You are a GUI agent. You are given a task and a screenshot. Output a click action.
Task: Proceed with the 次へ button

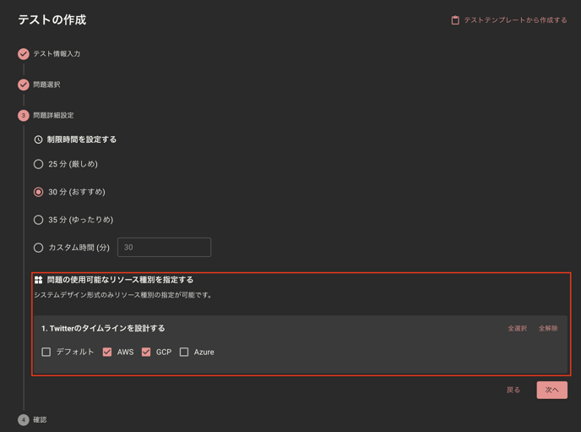pyautogui.click(x=551, y=390)
